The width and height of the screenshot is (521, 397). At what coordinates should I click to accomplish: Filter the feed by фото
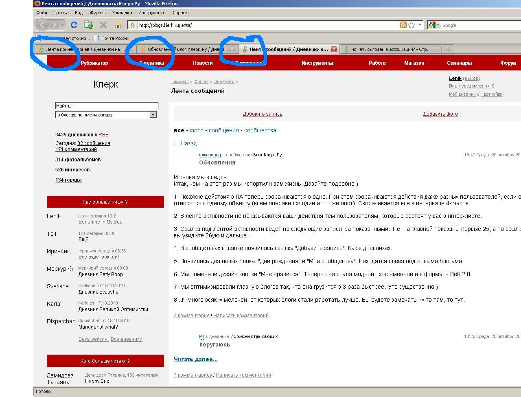click(x=196, y=130)
